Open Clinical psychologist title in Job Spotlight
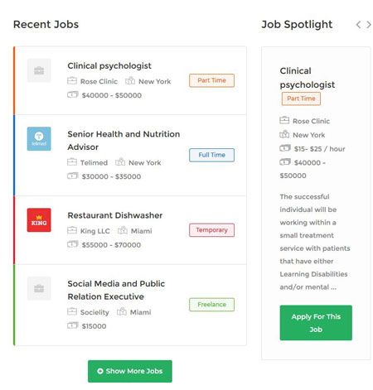373x390 pixels. tap(308, 78)
